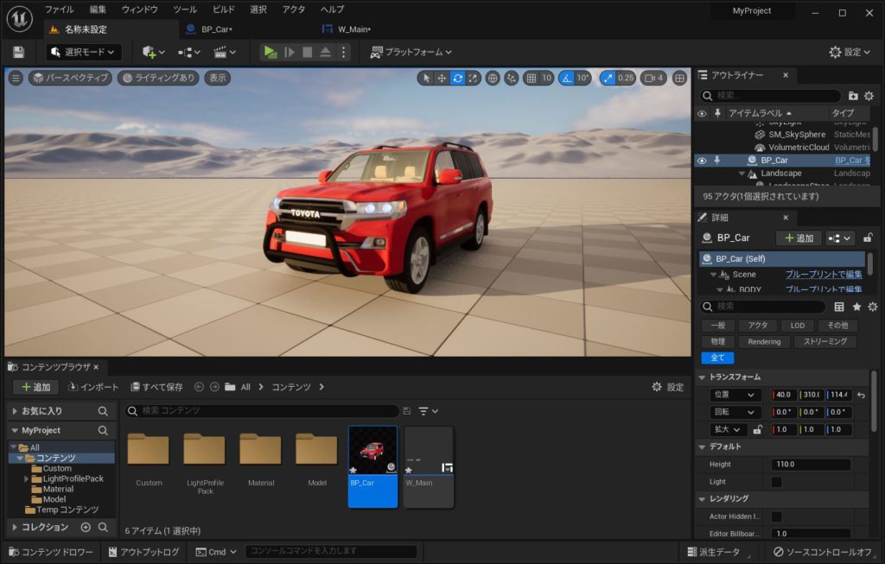885x564 pixels.
Task: Change scale snap value 0.25
Action: point(626,79)
